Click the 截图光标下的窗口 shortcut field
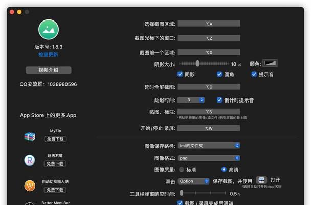Viewport: 311px width, 205px height. 209,38
